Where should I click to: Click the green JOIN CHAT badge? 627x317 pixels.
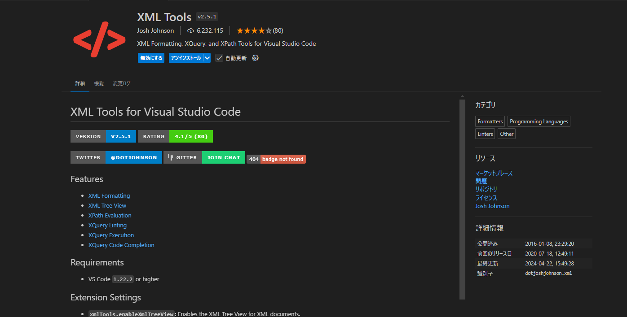[x=223, y=157]
